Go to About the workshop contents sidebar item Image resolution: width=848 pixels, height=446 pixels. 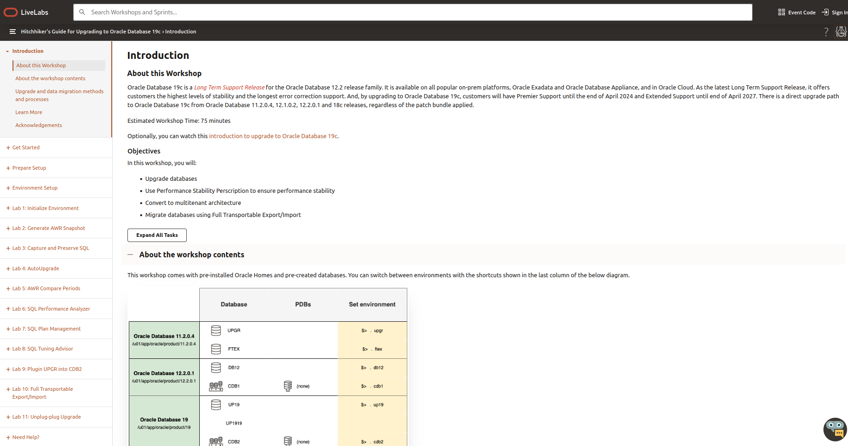tap(50, 78)
